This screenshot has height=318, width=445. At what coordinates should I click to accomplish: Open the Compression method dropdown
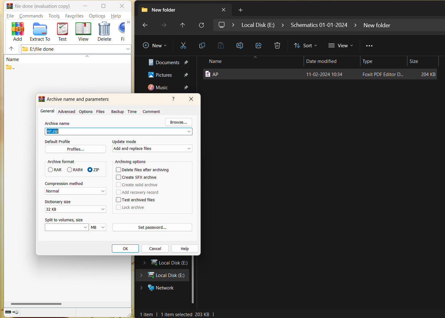click(x=76, y=191)
